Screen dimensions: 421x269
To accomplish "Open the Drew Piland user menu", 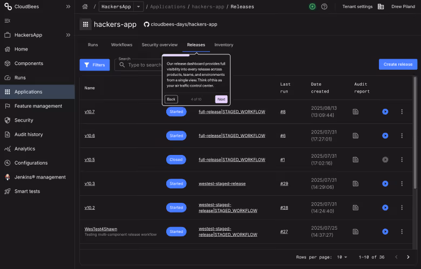I will 403,6.
